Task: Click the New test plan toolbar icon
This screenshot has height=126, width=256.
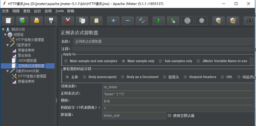Action: point(8,21)
